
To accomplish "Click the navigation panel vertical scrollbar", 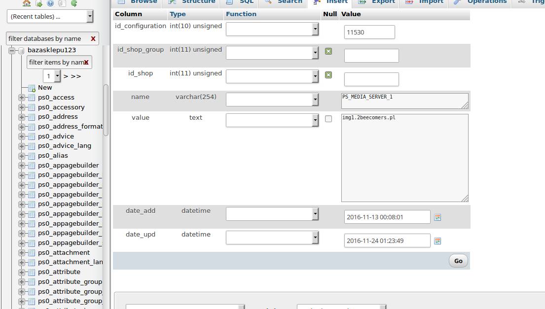I will 106,110.
